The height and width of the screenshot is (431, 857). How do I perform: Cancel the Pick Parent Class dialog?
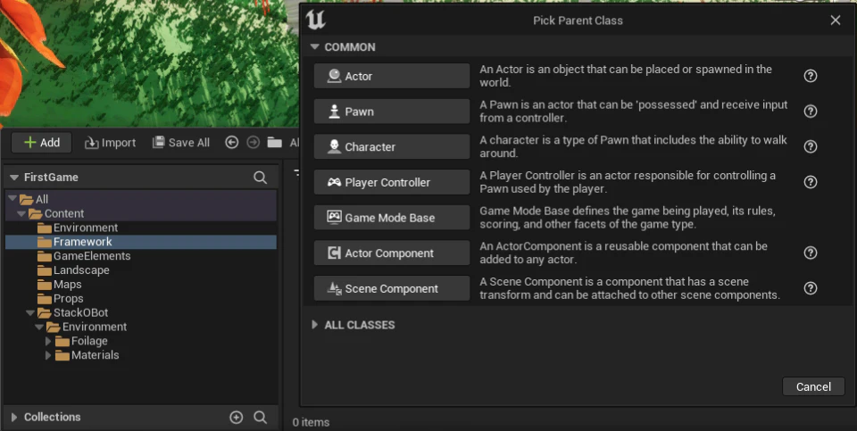click(x=813, y=386)
